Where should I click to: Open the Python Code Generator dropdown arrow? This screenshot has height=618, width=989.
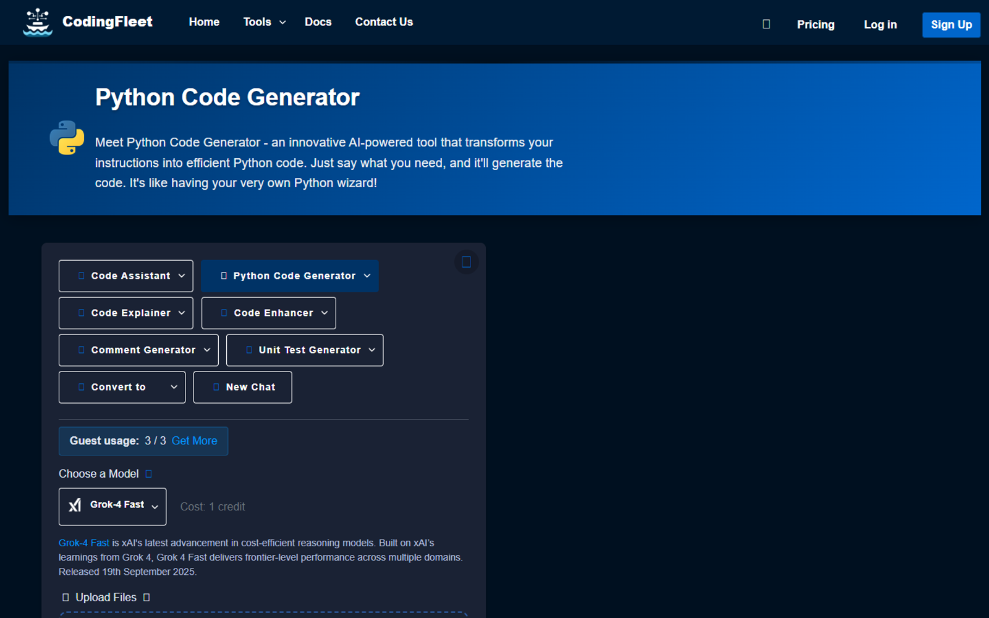(x=367, y=276)
